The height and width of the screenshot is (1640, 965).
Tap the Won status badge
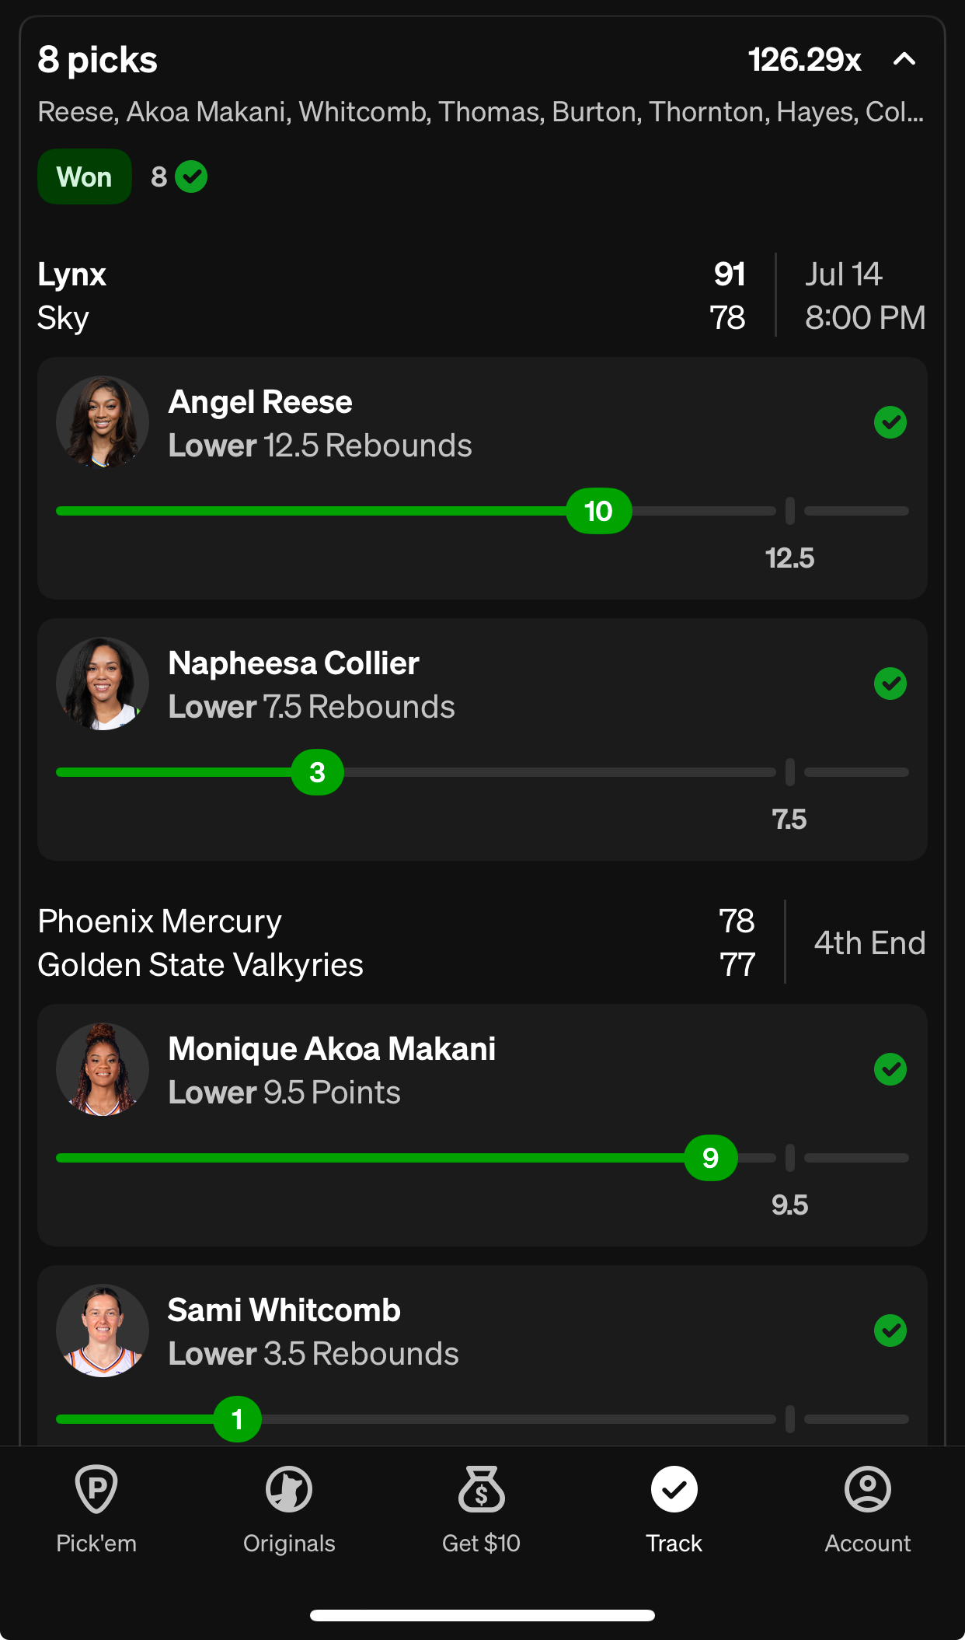(85, 177)
